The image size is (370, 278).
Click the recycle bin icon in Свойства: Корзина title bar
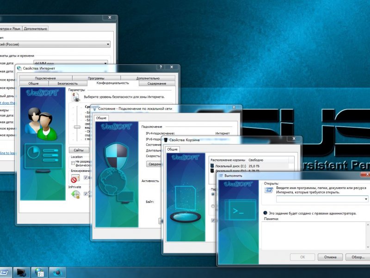[x=166, y=140]
